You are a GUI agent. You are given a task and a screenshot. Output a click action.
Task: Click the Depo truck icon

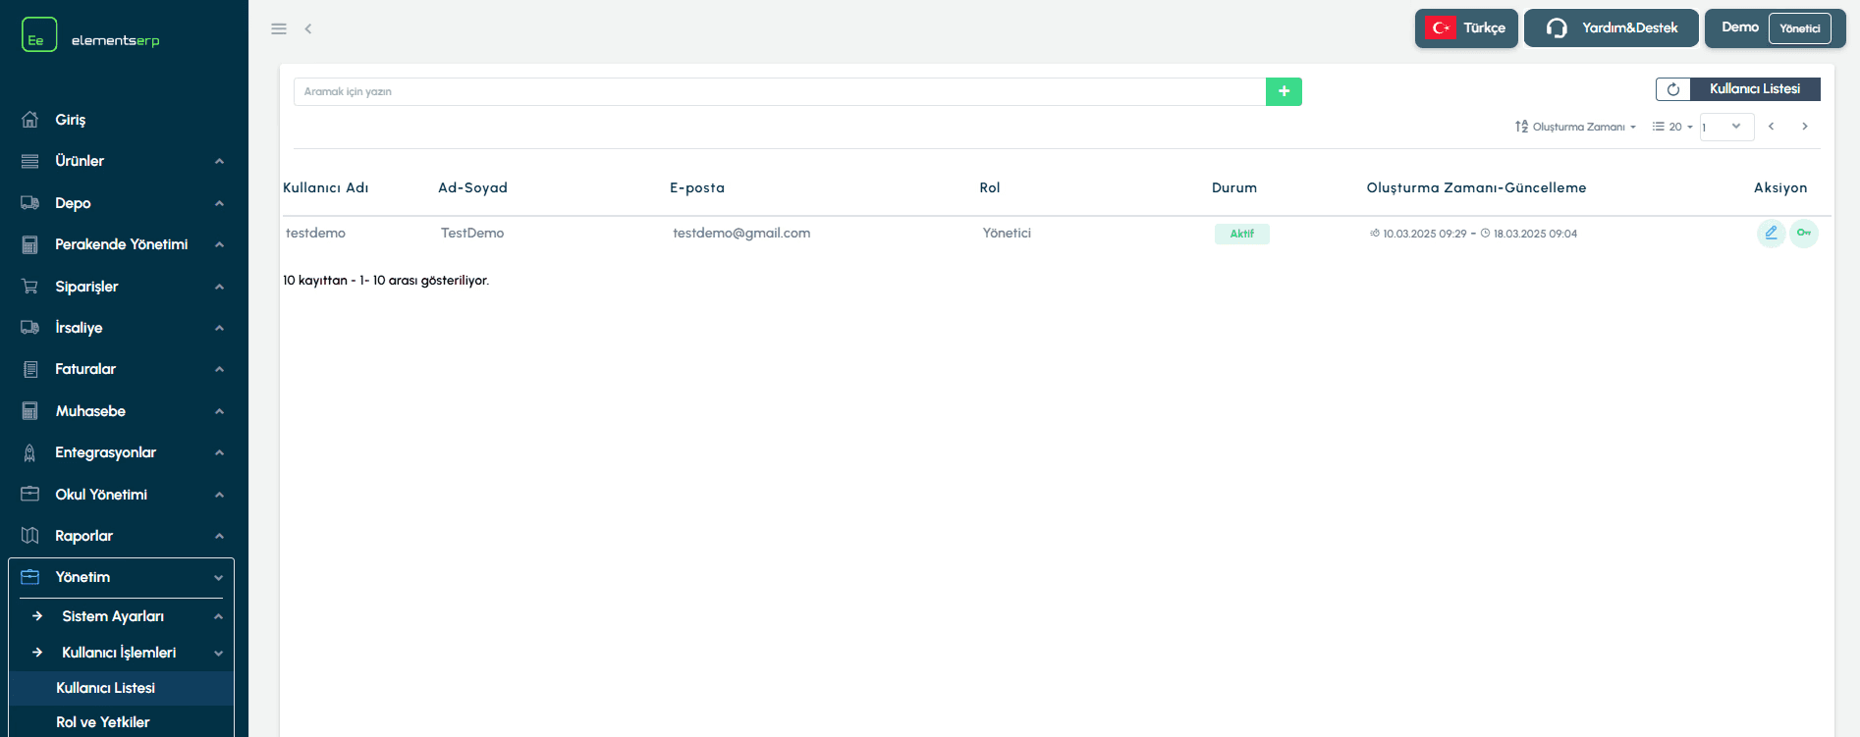30,202
